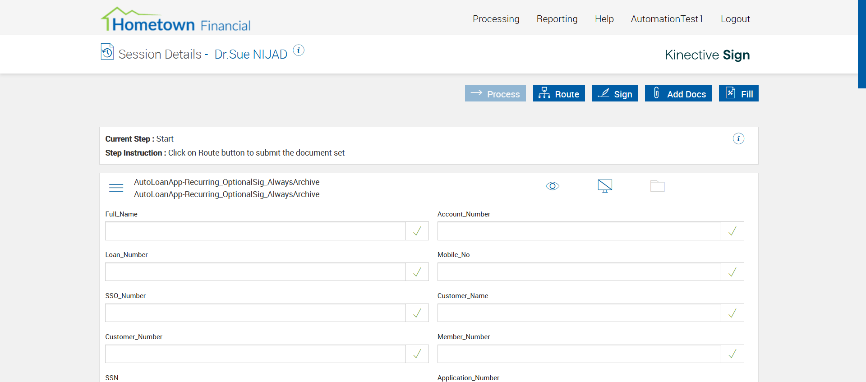Click the checkmark beside Full_Name field
The width and height of the screenshot is (866, 382).
click(417, 231)
